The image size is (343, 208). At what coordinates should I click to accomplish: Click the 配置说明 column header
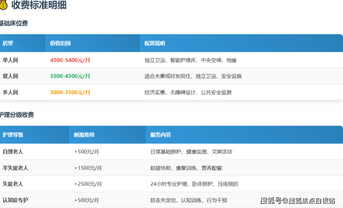(154, 44)
